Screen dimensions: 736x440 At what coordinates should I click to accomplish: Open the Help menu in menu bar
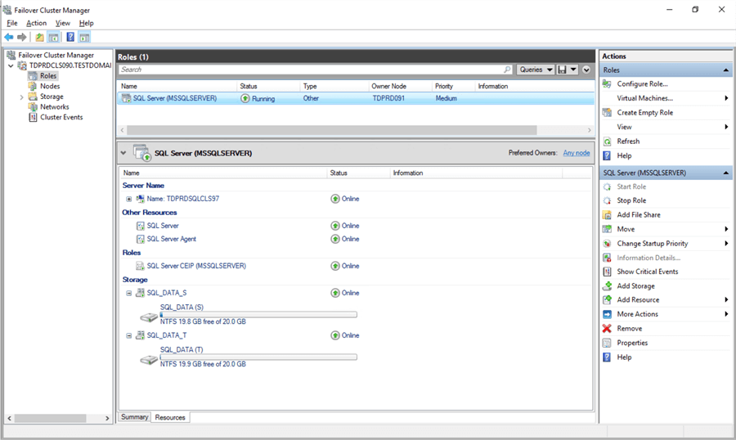86,23
